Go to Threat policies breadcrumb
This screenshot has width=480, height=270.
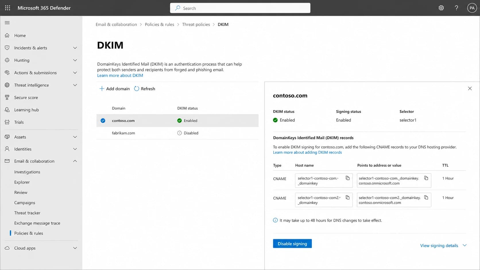click(196, 24)
